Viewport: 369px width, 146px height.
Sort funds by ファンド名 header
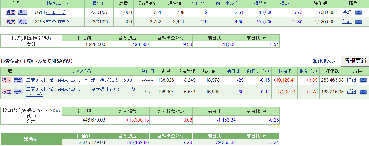81,71
